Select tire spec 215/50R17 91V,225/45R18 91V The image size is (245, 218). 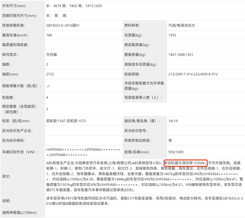click(193, 74)
